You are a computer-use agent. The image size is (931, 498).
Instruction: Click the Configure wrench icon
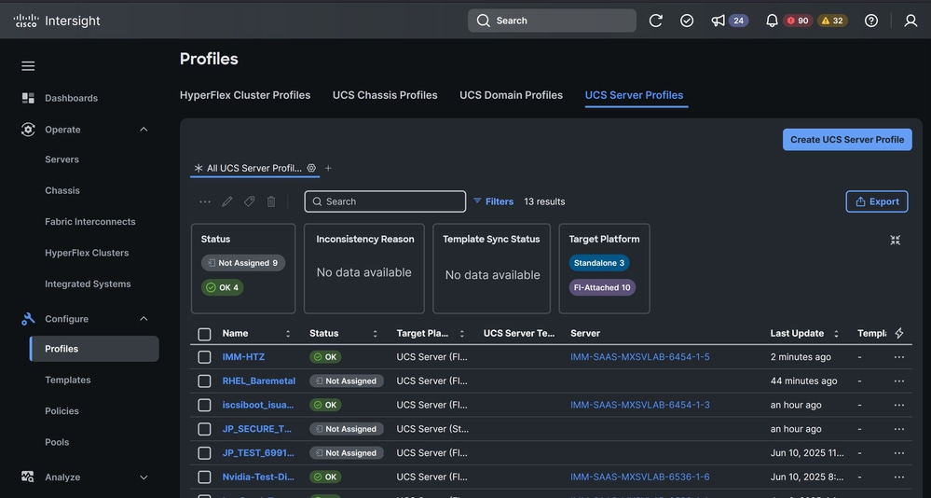point(28,319)
